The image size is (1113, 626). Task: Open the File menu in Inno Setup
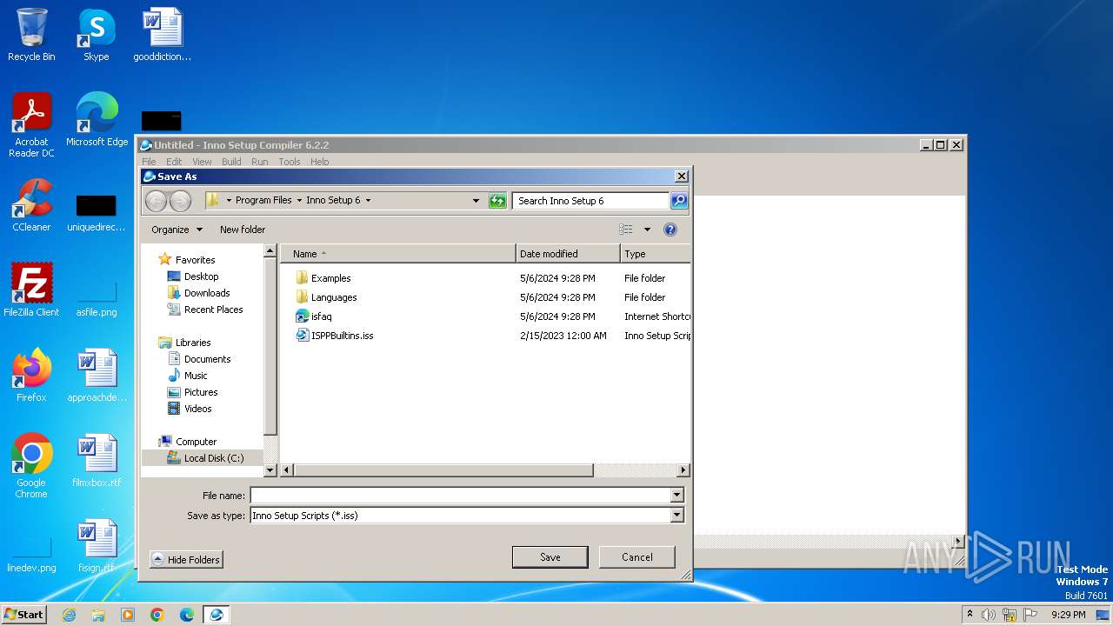(149, 162)
